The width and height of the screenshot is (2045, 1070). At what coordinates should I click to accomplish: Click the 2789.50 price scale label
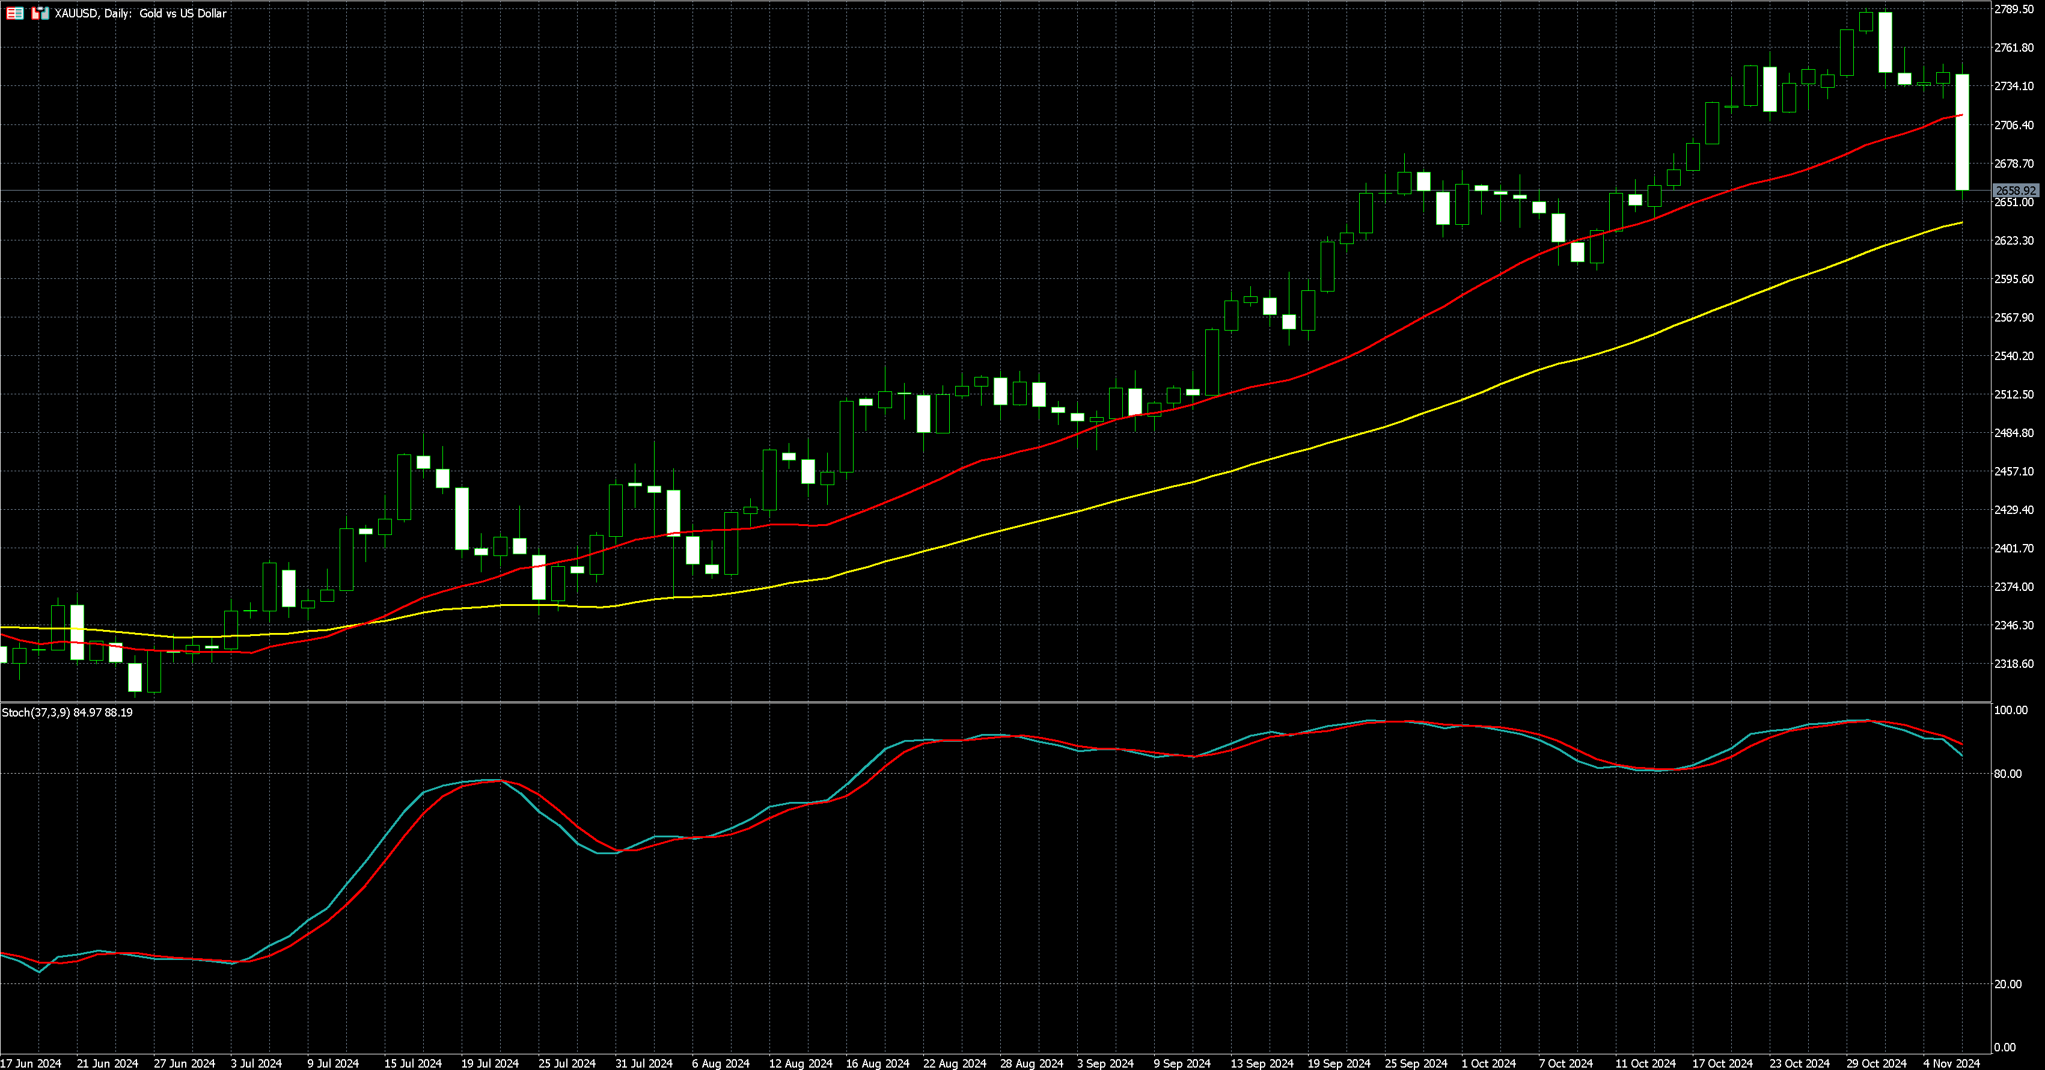[2014, 10]
